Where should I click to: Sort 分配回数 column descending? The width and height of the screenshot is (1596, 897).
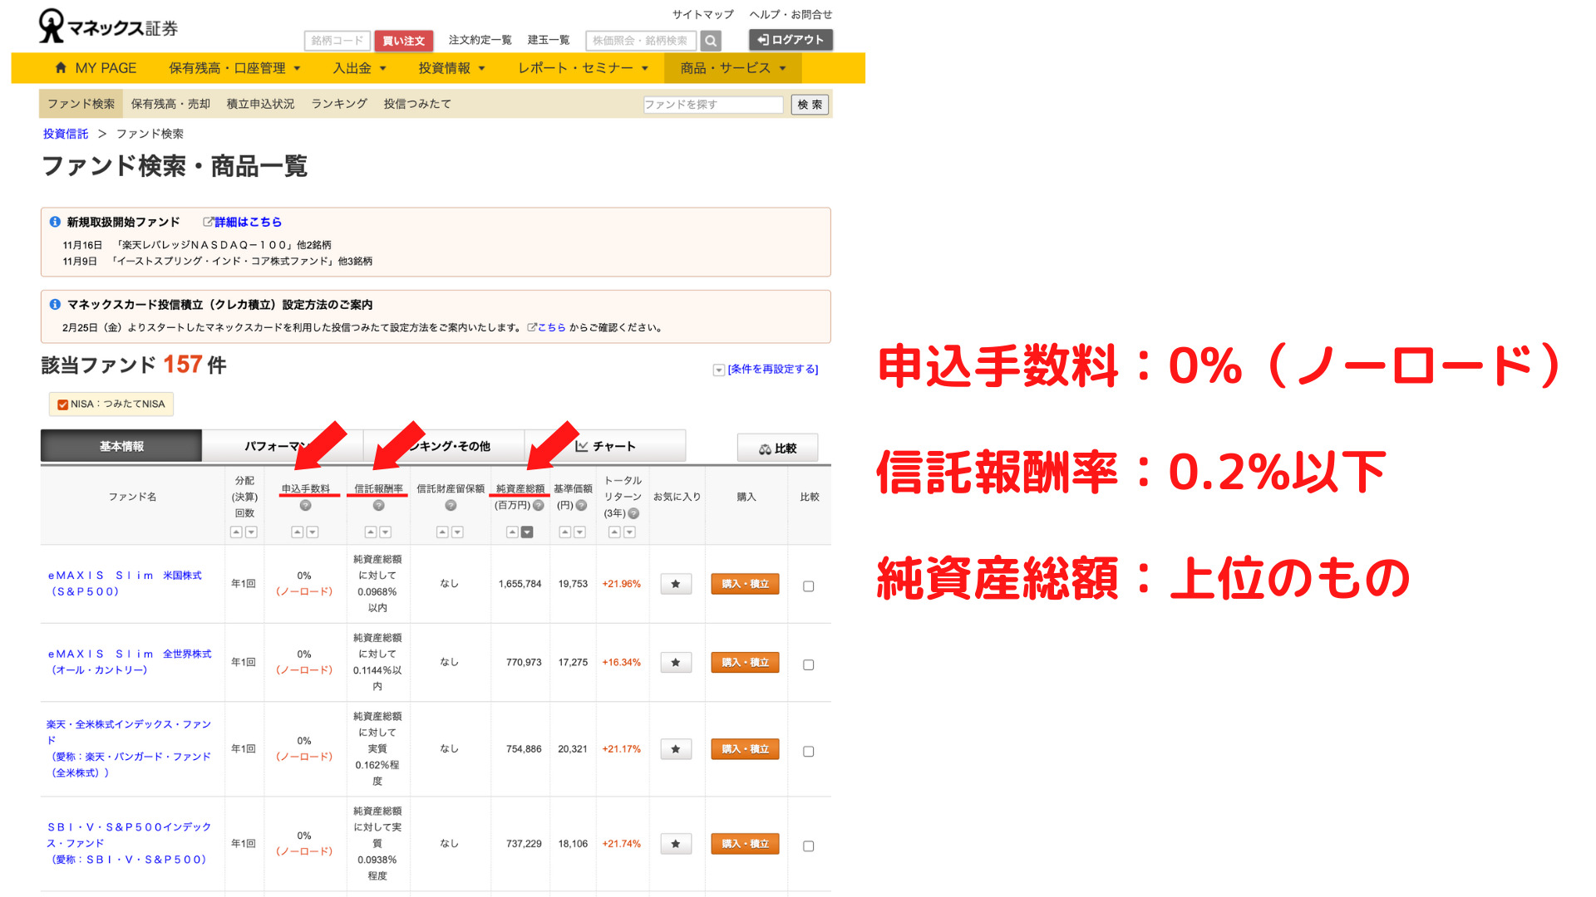point(251,532)
